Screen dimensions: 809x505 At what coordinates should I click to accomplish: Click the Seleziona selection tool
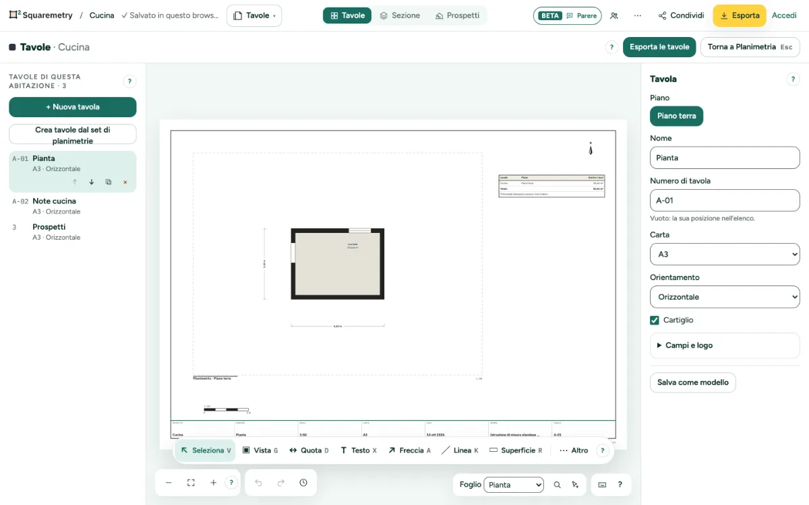point(206,450)
